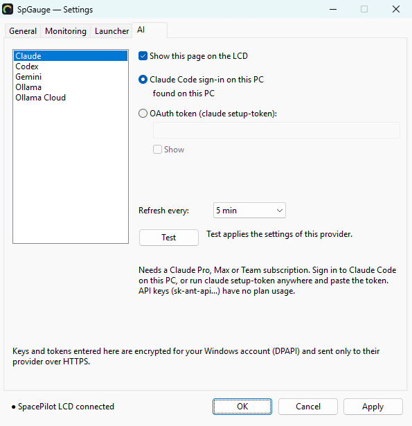
Task: Click the OAuth token input field
Action: point(276,130)
